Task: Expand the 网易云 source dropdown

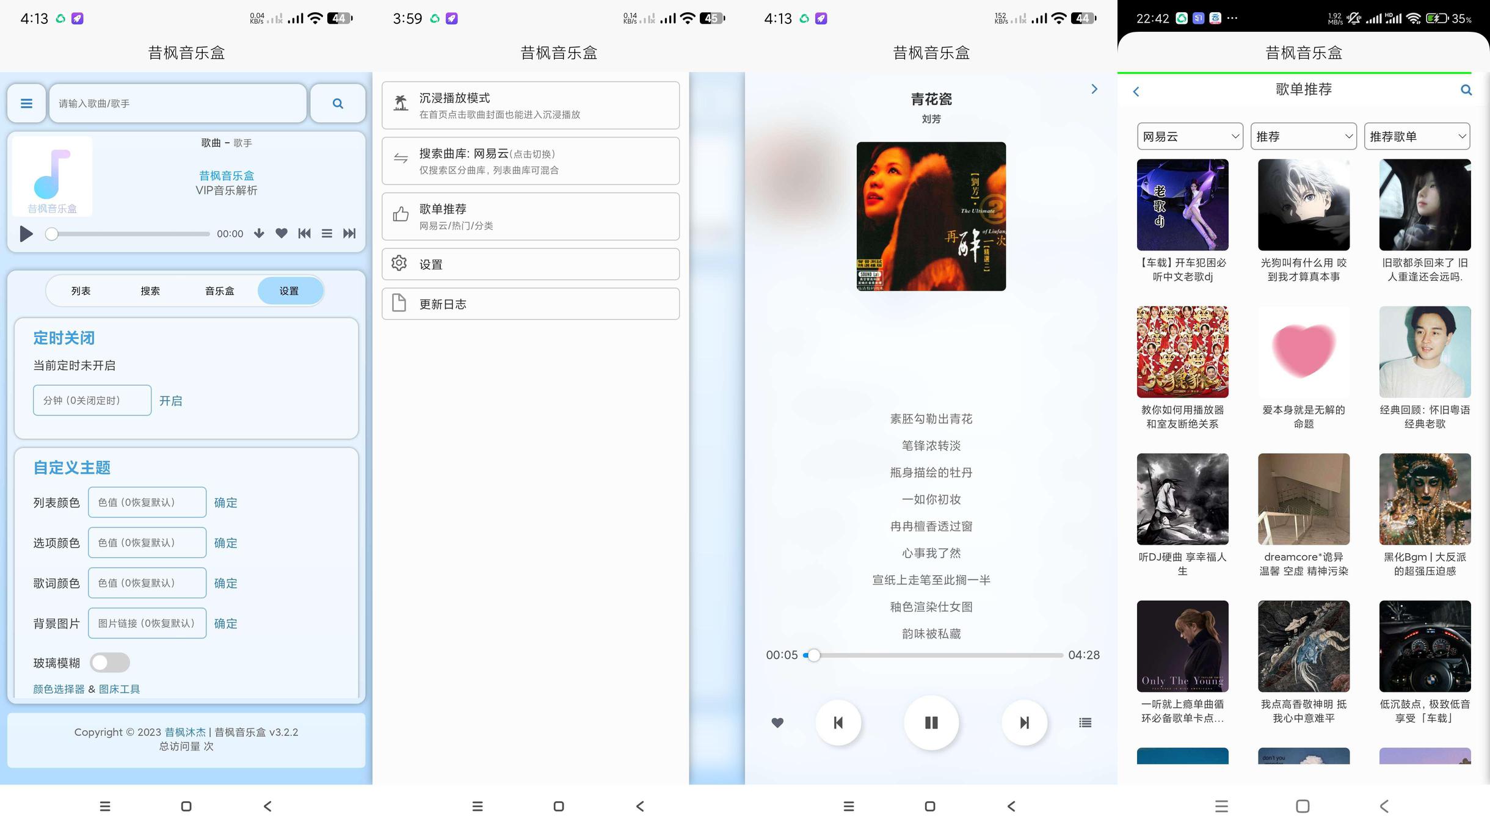Action: point(1190,136)
